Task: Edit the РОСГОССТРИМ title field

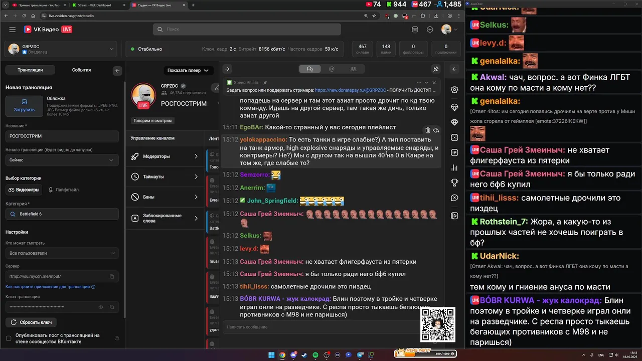Action: tap(62, 136)
